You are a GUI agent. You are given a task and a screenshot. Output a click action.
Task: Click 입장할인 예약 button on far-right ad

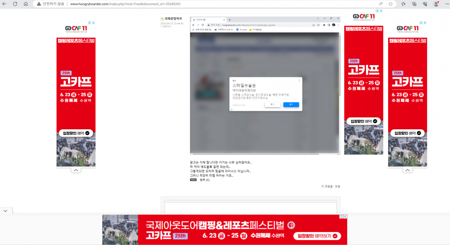click(x=408, y=133)
